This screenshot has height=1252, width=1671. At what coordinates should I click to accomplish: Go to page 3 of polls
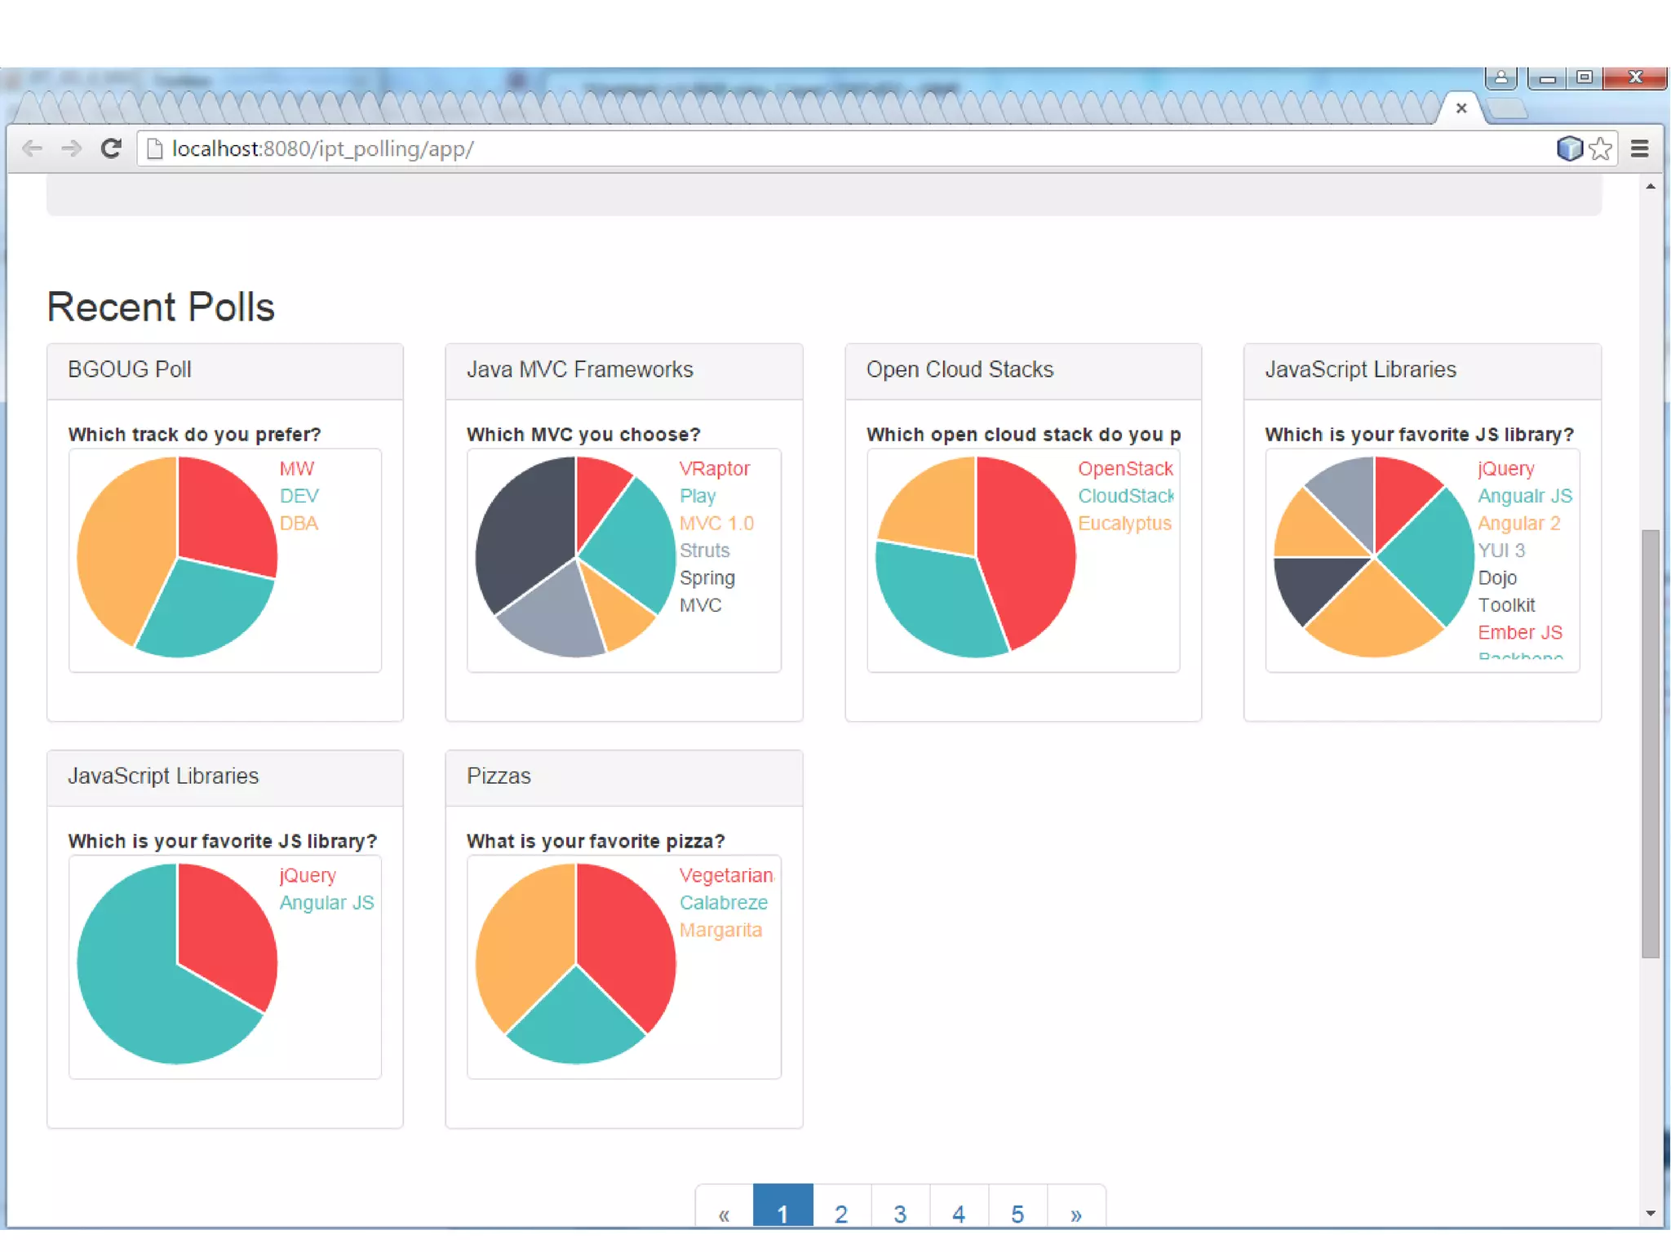point(900,1213)
